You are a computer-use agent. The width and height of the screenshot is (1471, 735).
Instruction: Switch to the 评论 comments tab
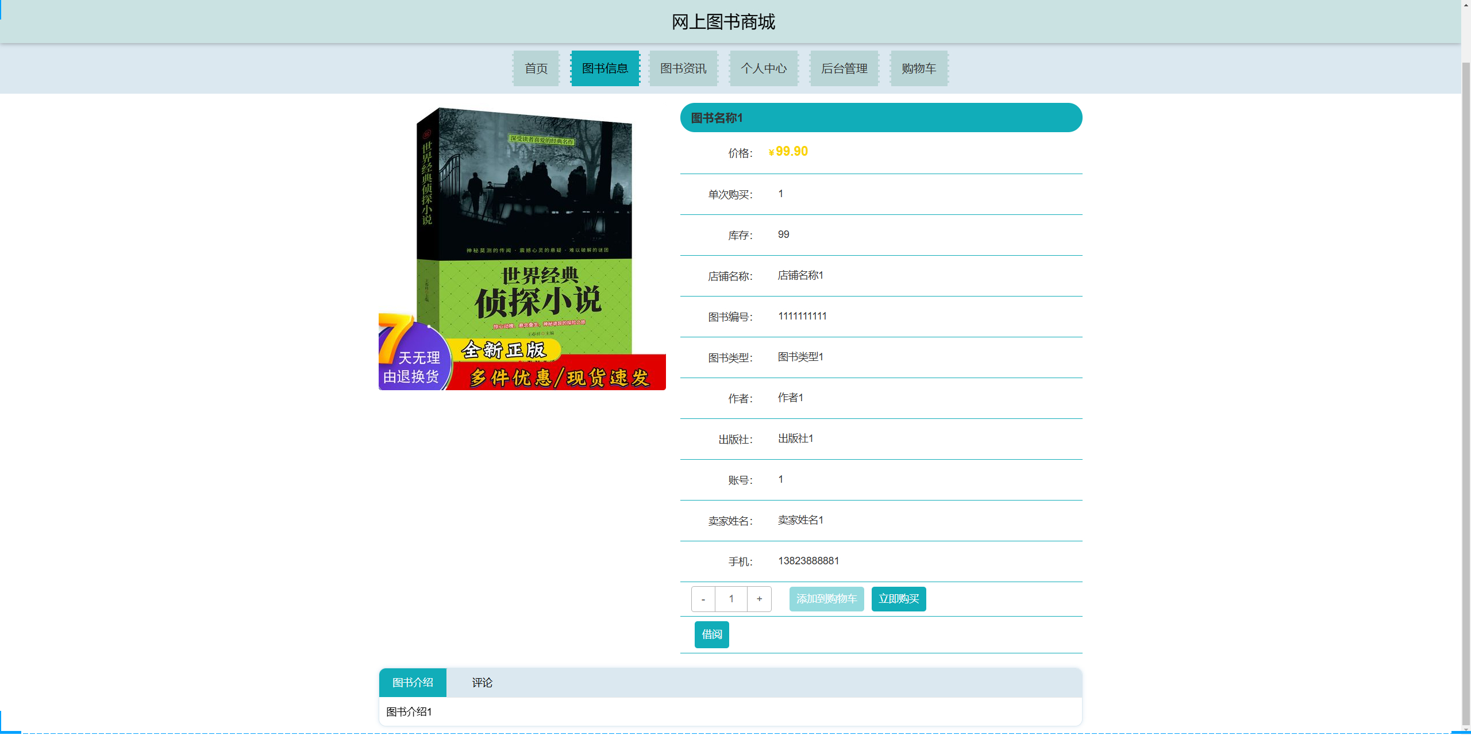[482, 683]
